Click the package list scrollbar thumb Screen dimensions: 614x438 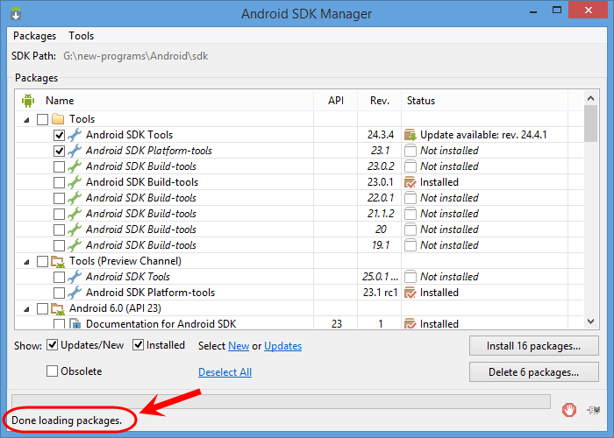tap(590, 124)
